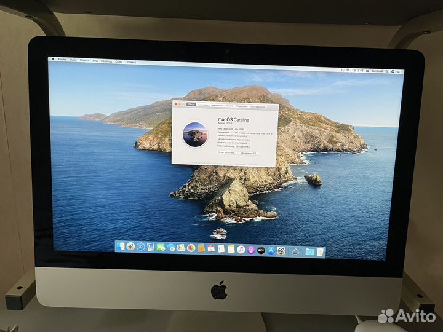The height and width of the screenshot is (332, 443).
Task: Open Notification Center list icon
Action: coord(399,72)
